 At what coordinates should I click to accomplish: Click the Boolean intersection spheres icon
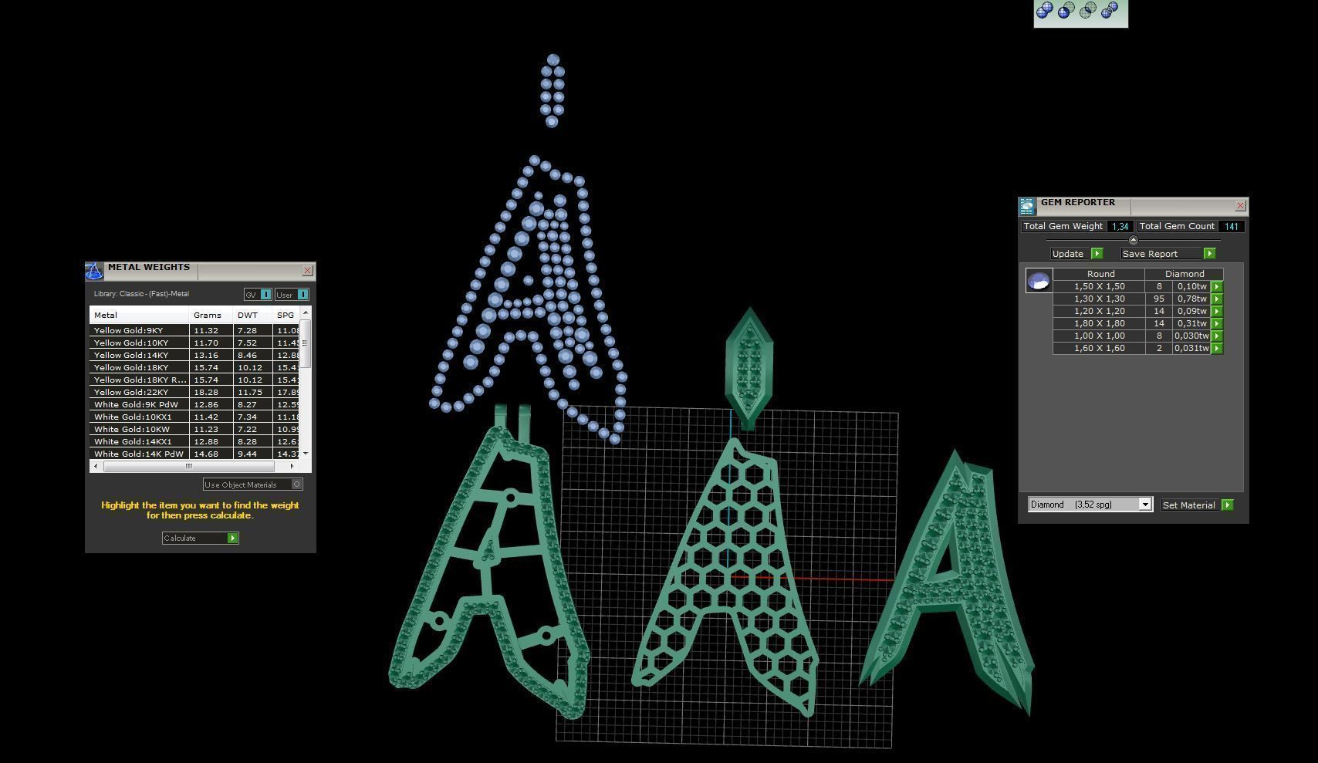point(1088,10)
